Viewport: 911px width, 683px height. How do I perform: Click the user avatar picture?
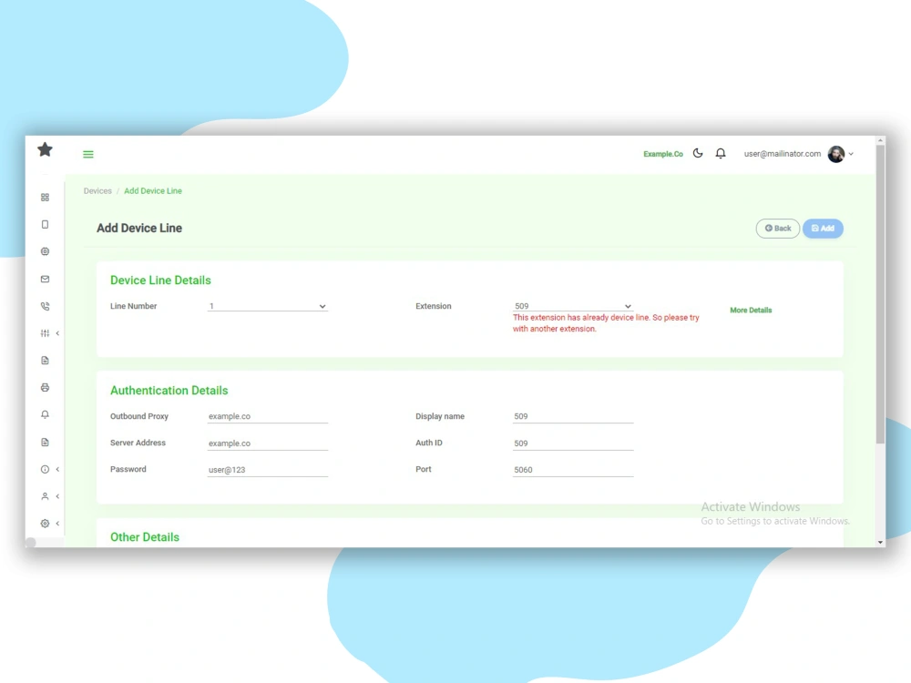coord(836,154)
